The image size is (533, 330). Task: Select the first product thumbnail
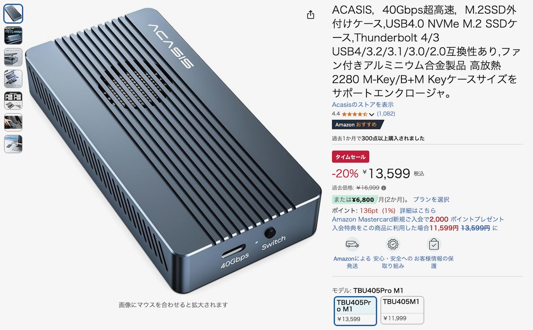13,14
